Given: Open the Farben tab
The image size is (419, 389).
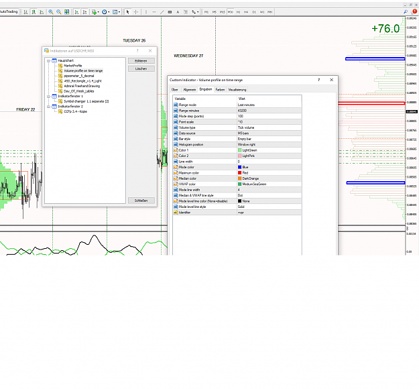Looking at the screenshot, I should 220,90.
